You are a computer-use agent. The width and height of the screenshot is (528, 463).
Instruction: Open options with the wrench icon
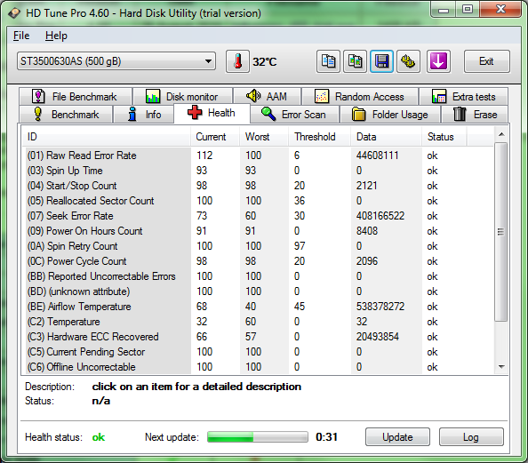pos(408,61)
